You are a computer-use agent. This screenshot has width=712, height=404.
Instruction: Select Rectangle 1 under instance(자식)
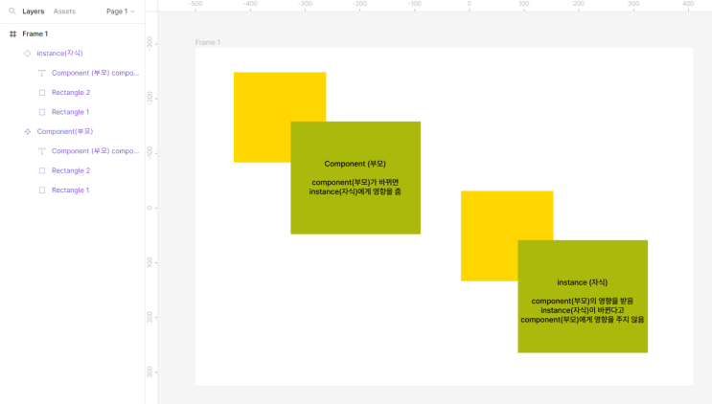[70, 112]
